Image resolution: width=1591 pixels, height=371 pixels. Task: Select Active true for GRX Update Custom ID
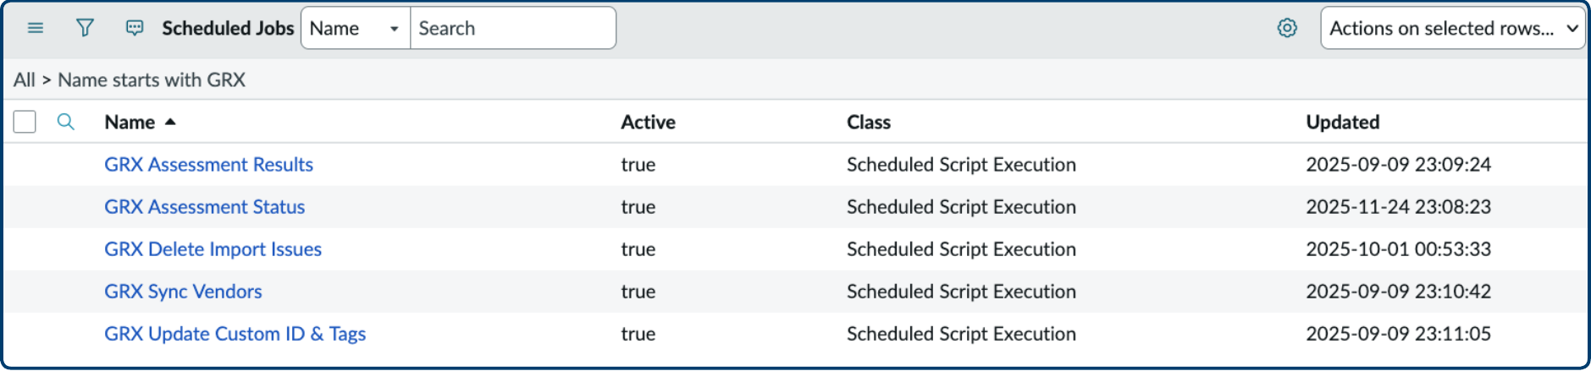pos(638,334)
